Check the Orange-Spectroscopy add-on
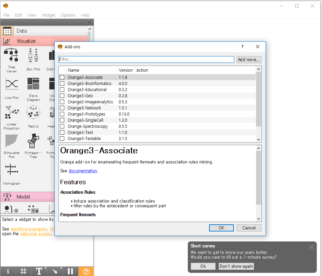The image size is (322, 276). 62,126
